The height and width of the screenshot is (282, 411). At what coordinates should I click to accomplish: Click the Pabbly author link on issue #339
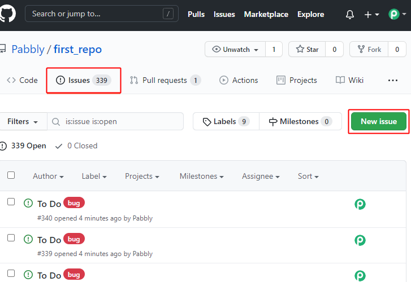click(142, 254)
